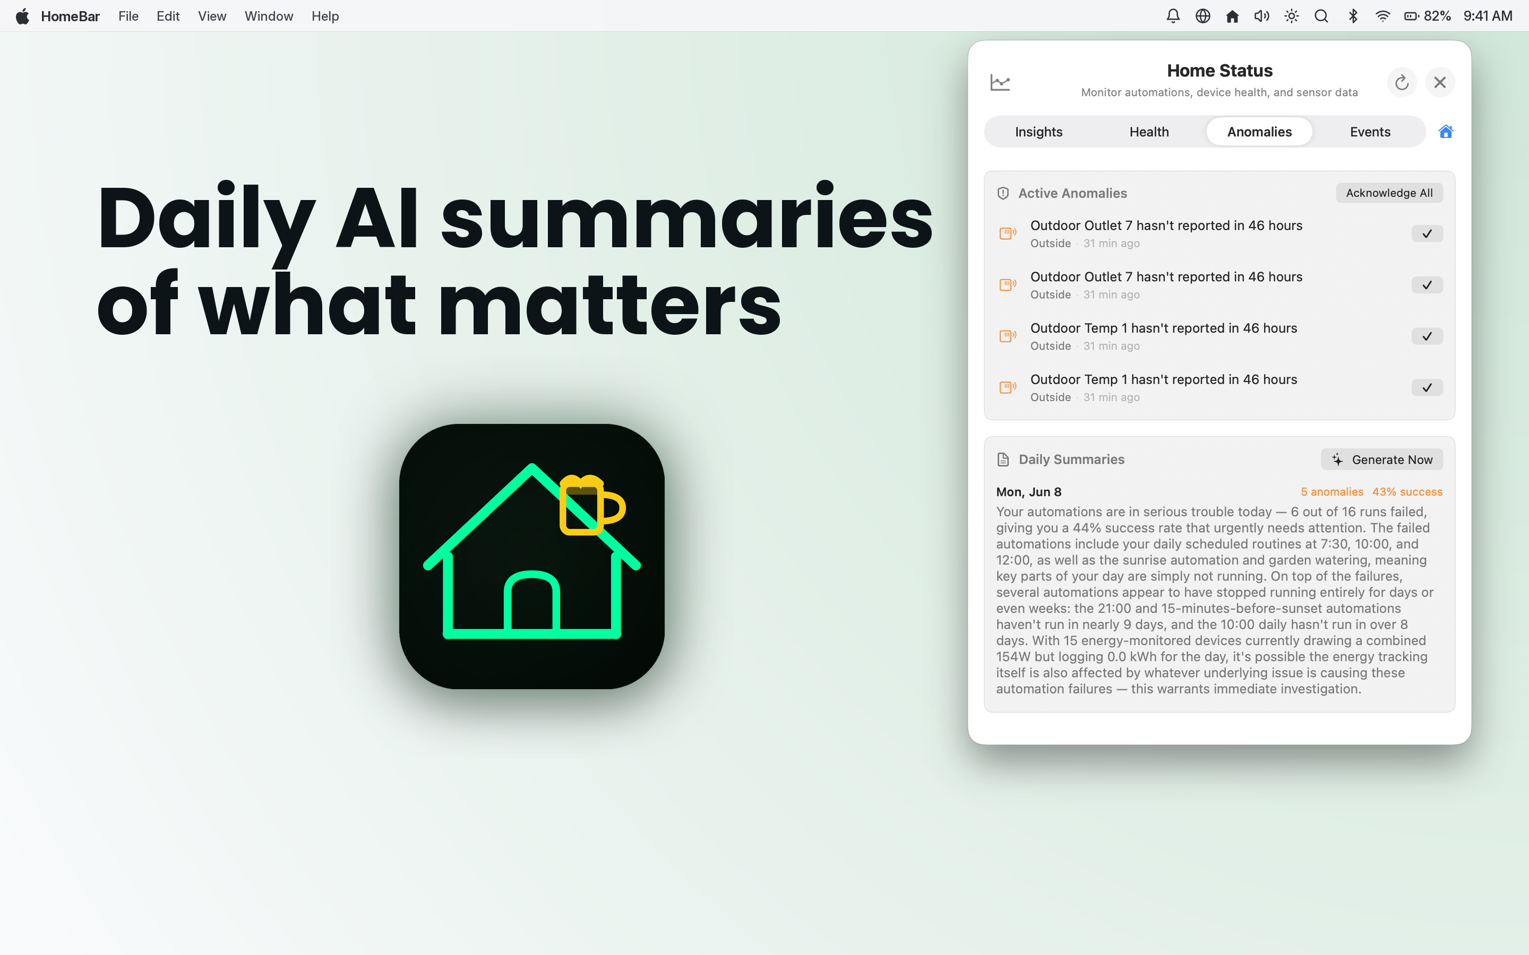Open the View menu

[x=212, y=16]
